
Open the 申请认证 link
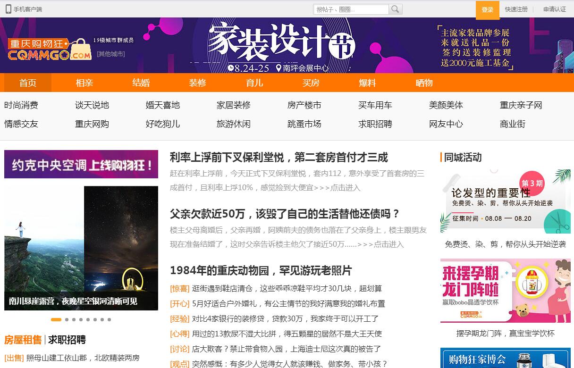click(x=555, y=9)
